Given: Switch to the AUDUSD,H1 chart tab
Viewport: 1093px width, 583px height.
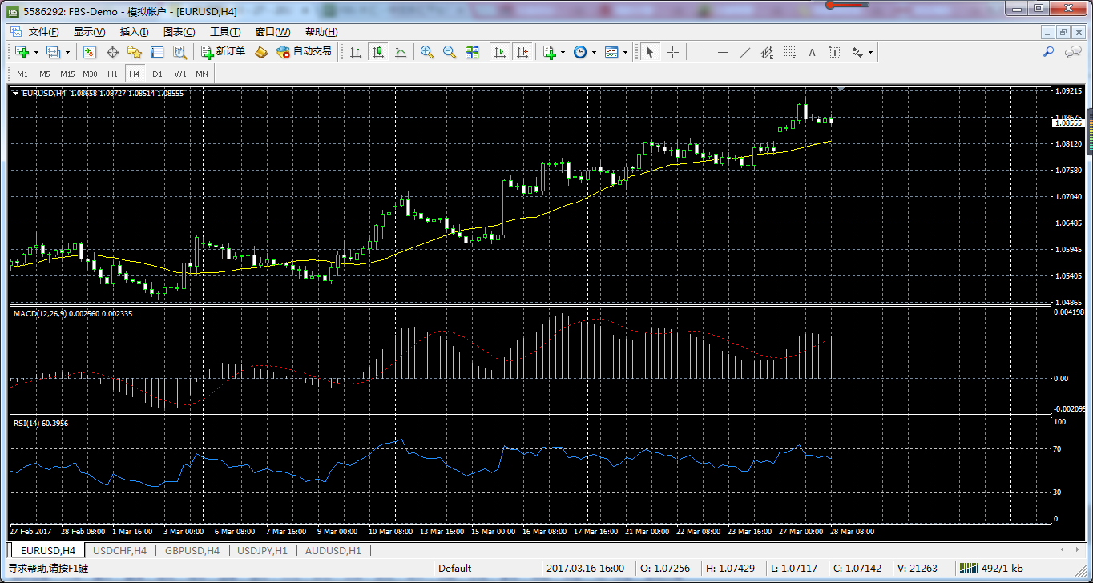Looking at the screenshot, I should [x=333, y=550].
